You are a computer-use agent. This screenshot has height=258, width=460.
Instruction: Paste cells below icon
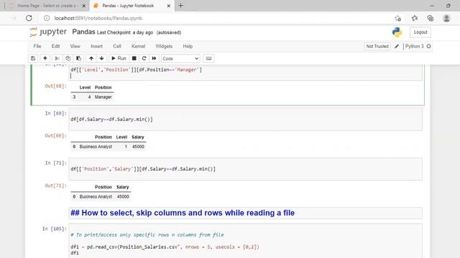78,59
